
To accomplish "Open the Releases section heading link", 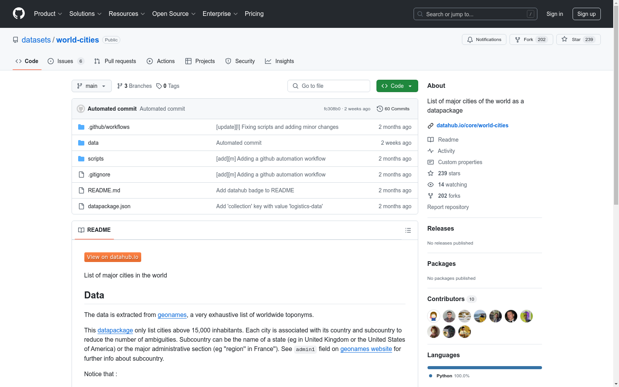I will point(441,228).
